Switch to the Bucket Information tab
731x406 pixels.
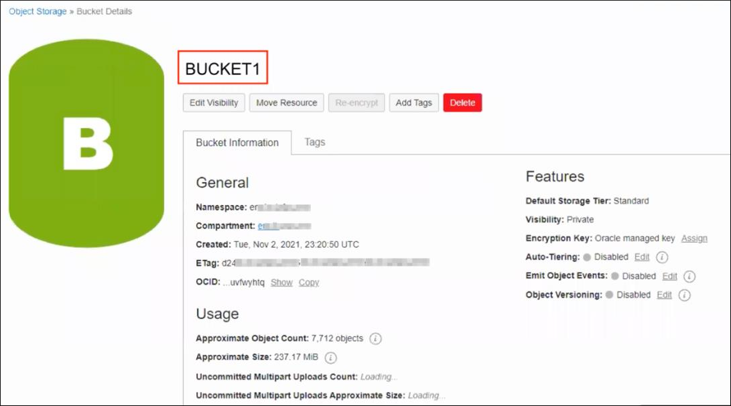(x=237, y=143)
